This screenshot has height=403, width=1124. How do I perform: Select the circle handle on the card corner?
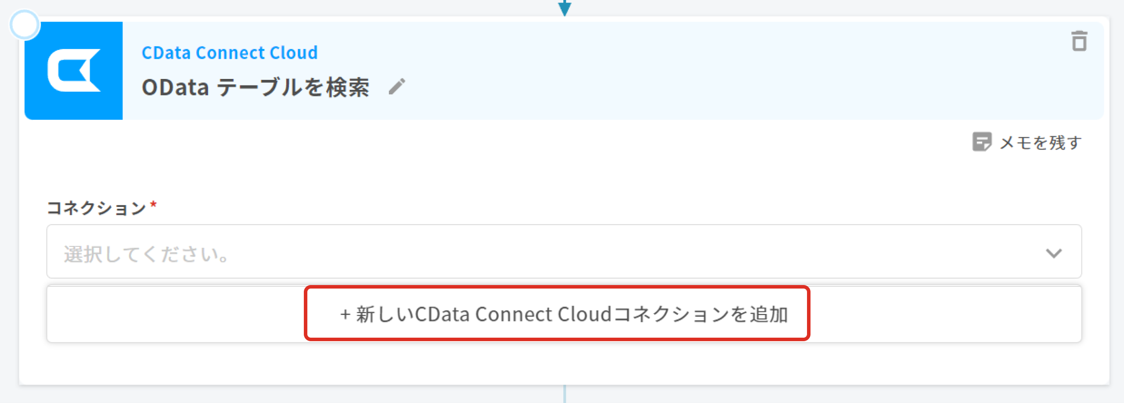[25, 25]
